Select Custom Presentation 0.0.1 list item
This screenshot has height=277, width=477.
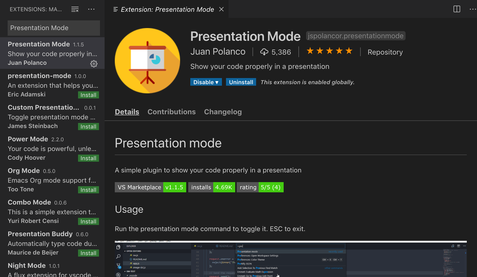pyautogui.click(x=52, y=116)
